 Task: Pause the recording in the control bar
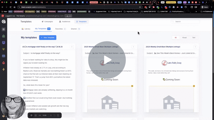pos(36,115)
